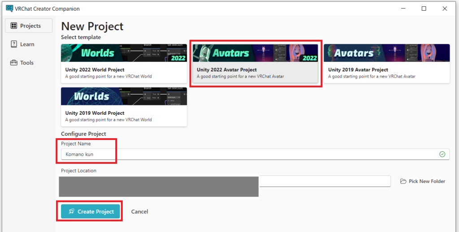The width and height of the screenshot is (459, 232).
Task: Click the VRChat Creator Companion logo icon
Action: 9,9
